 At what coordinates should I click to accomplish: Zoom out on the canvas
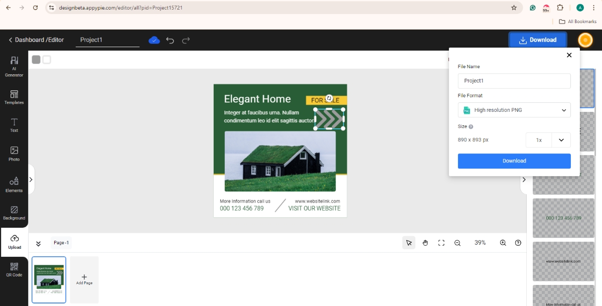pyautogui.click(x=457, y=242)
